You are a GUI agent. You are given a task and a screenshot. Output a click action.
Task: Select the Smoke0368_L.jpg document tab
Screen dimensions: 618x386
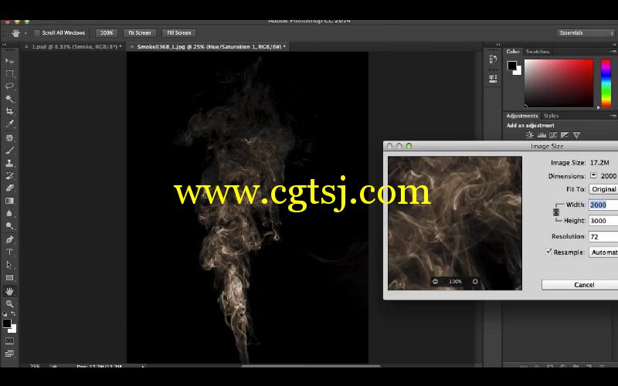[x=211, y=46]
